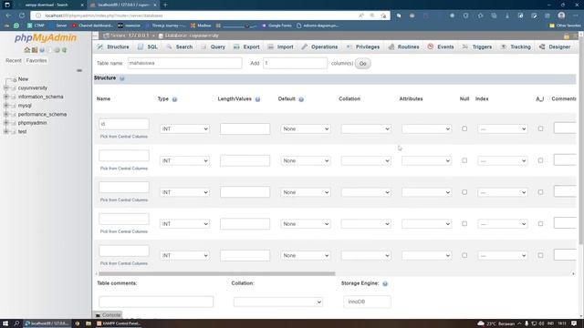Collapse all navigation tree items icon
This screenshot has width=584, height=328.
(x=79, y=70)
